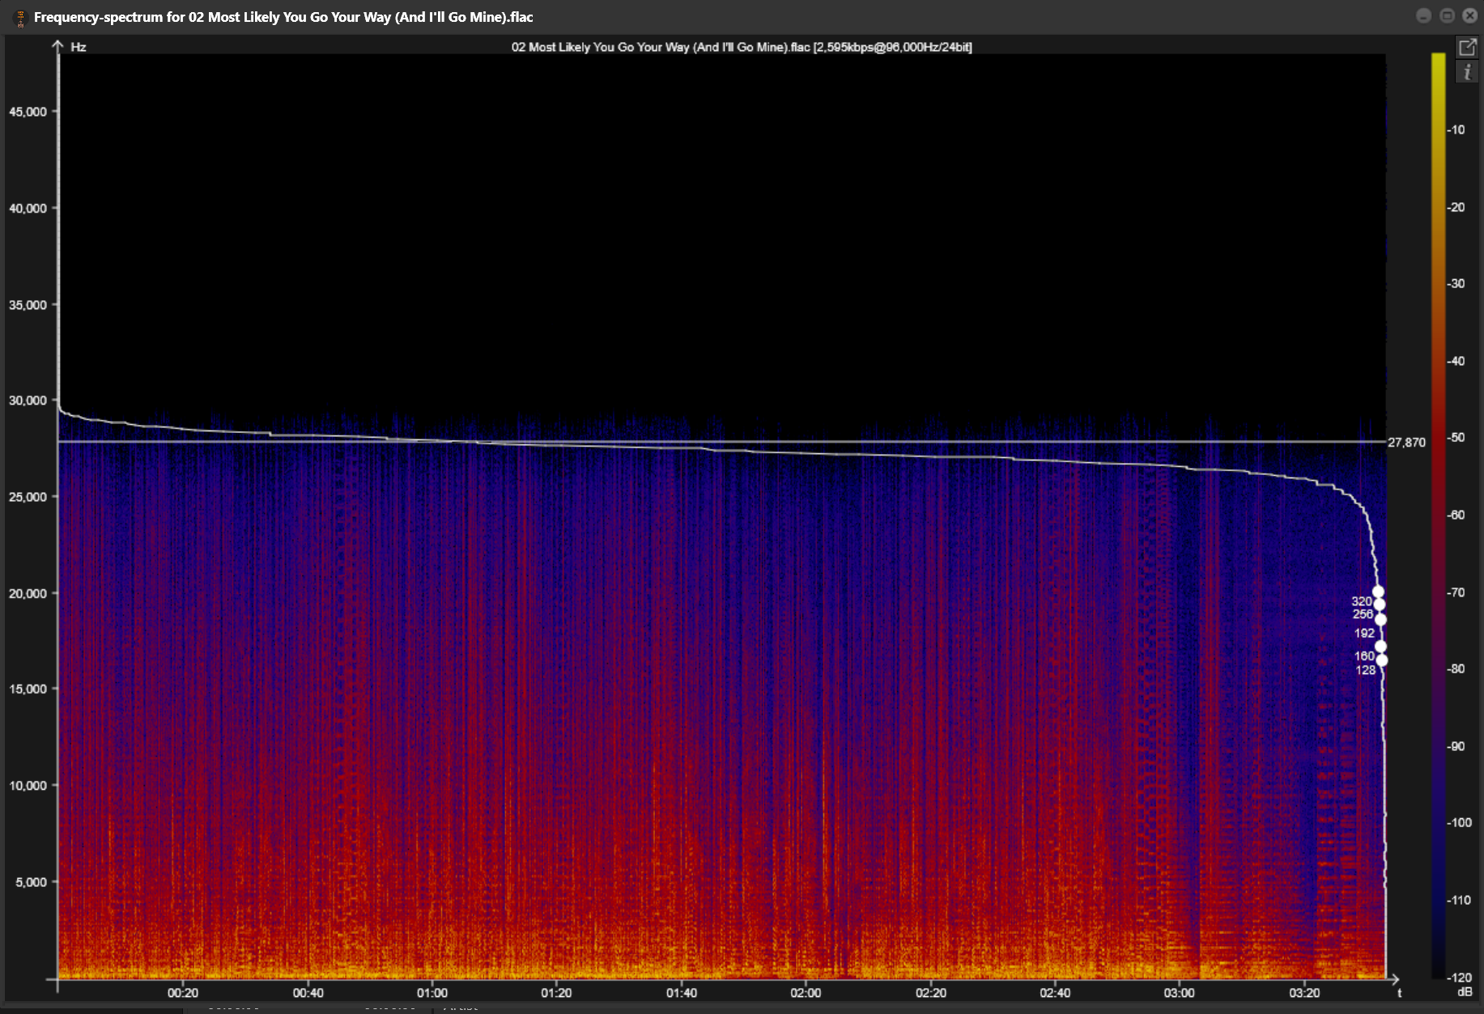This screenshot has height=1014, width=1484.
Task: Click the app icon in the title bar
Action: tap(20, 17)
